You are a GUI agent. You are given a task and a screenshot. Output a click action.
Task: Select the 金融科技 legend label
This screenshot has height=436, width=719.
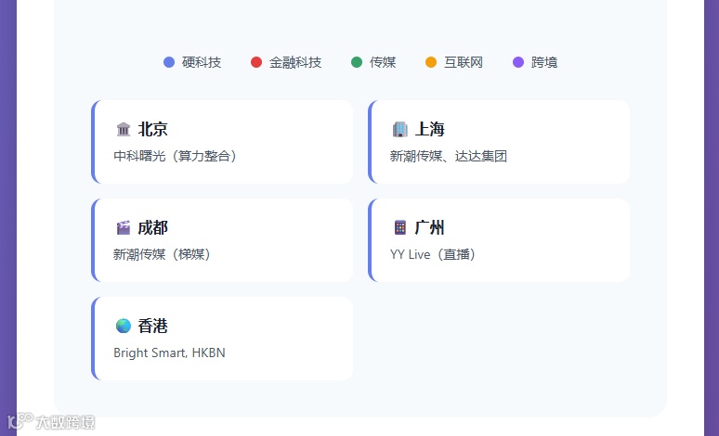[295, 62]
